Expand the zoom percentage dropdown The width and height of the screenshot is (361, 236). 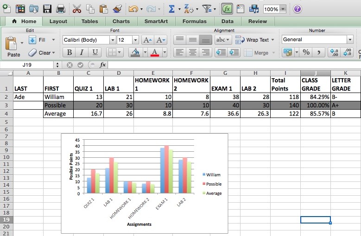283,9
